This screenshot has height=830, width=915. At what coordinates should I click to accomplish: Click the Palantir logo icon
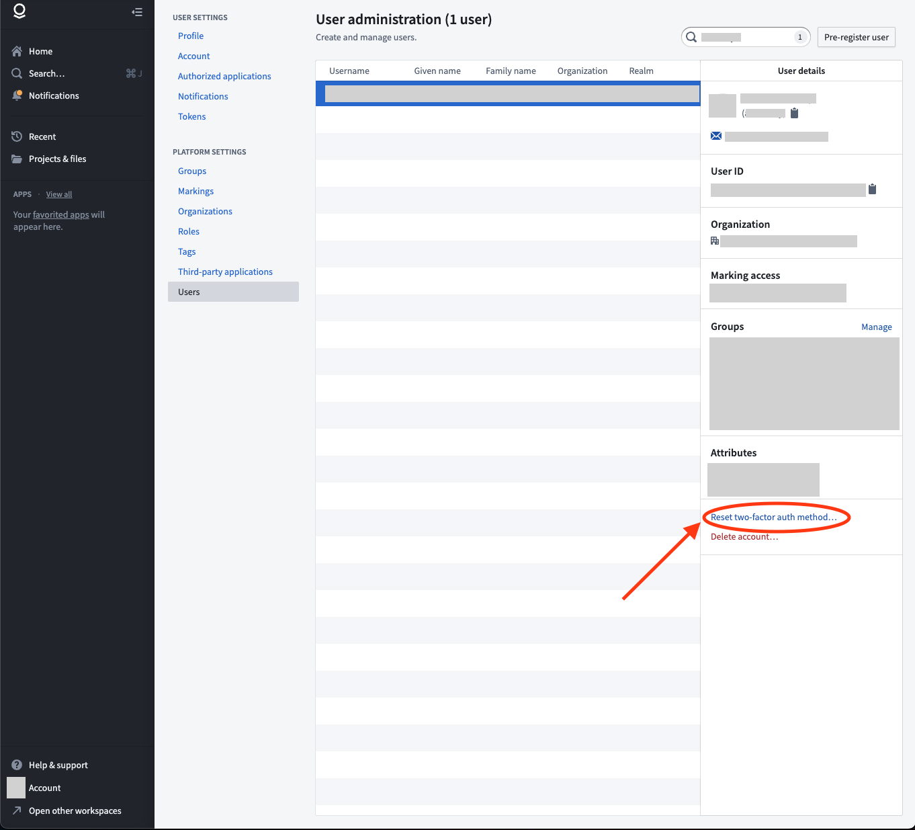pyautogui.click(x=19, y=11)
